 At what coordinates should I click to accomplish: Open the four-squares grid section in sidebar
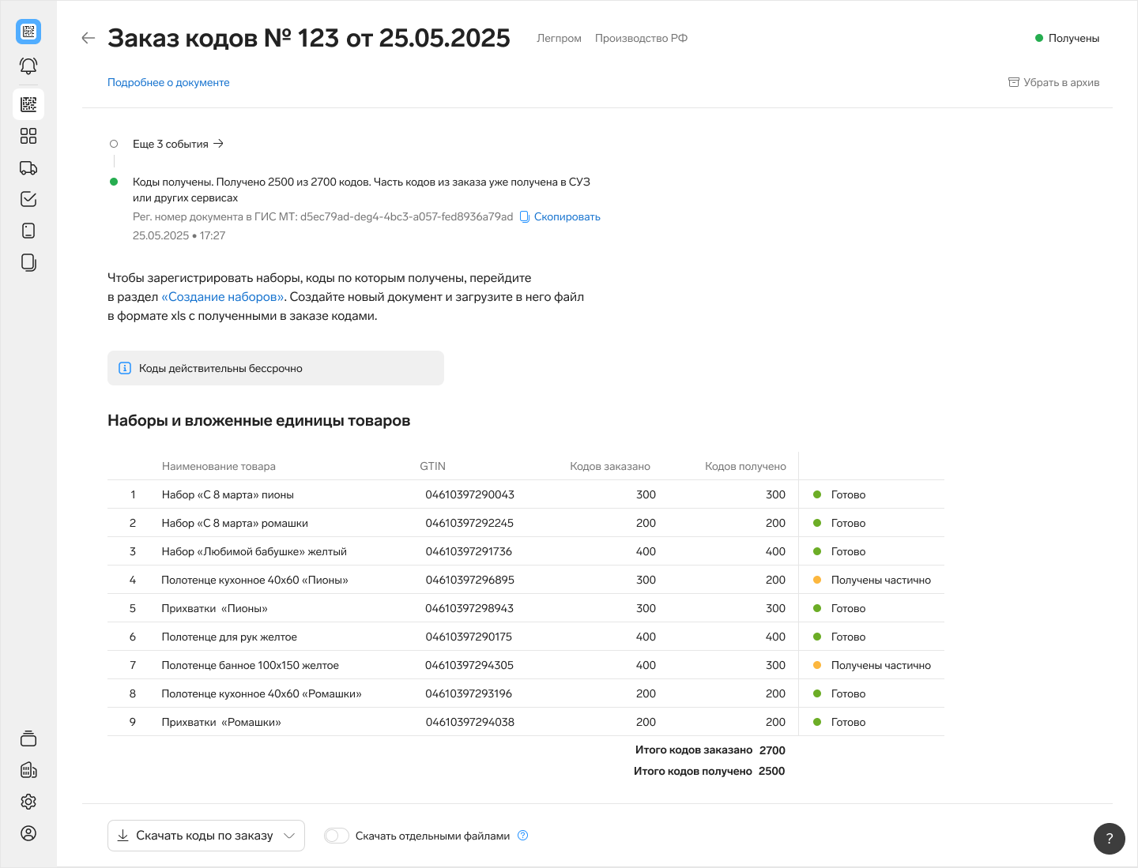[x=28, y=136]
